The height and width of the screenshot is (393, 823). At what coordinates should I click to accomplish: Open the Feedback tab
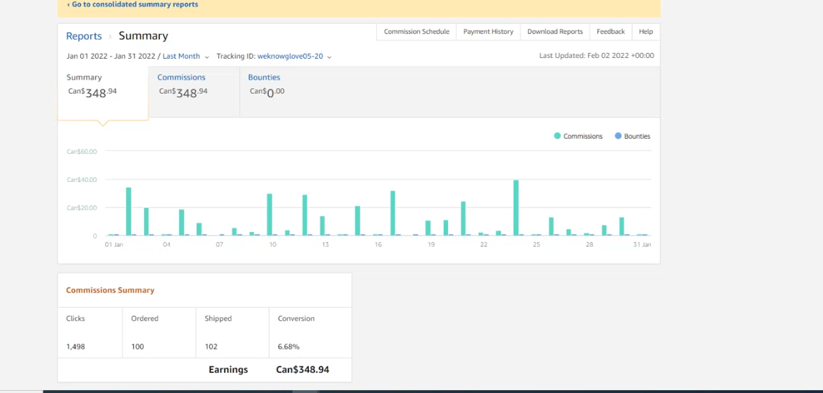610,31
